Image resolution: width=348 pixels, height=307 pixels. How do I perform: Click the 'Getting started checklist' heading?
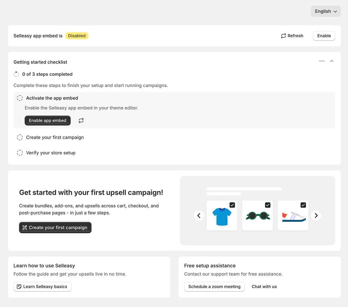pos(40,62)
